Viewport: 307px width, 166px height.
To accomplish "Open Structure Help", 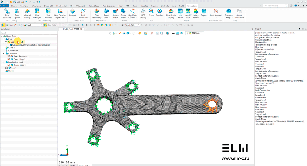I will point(229,14).
